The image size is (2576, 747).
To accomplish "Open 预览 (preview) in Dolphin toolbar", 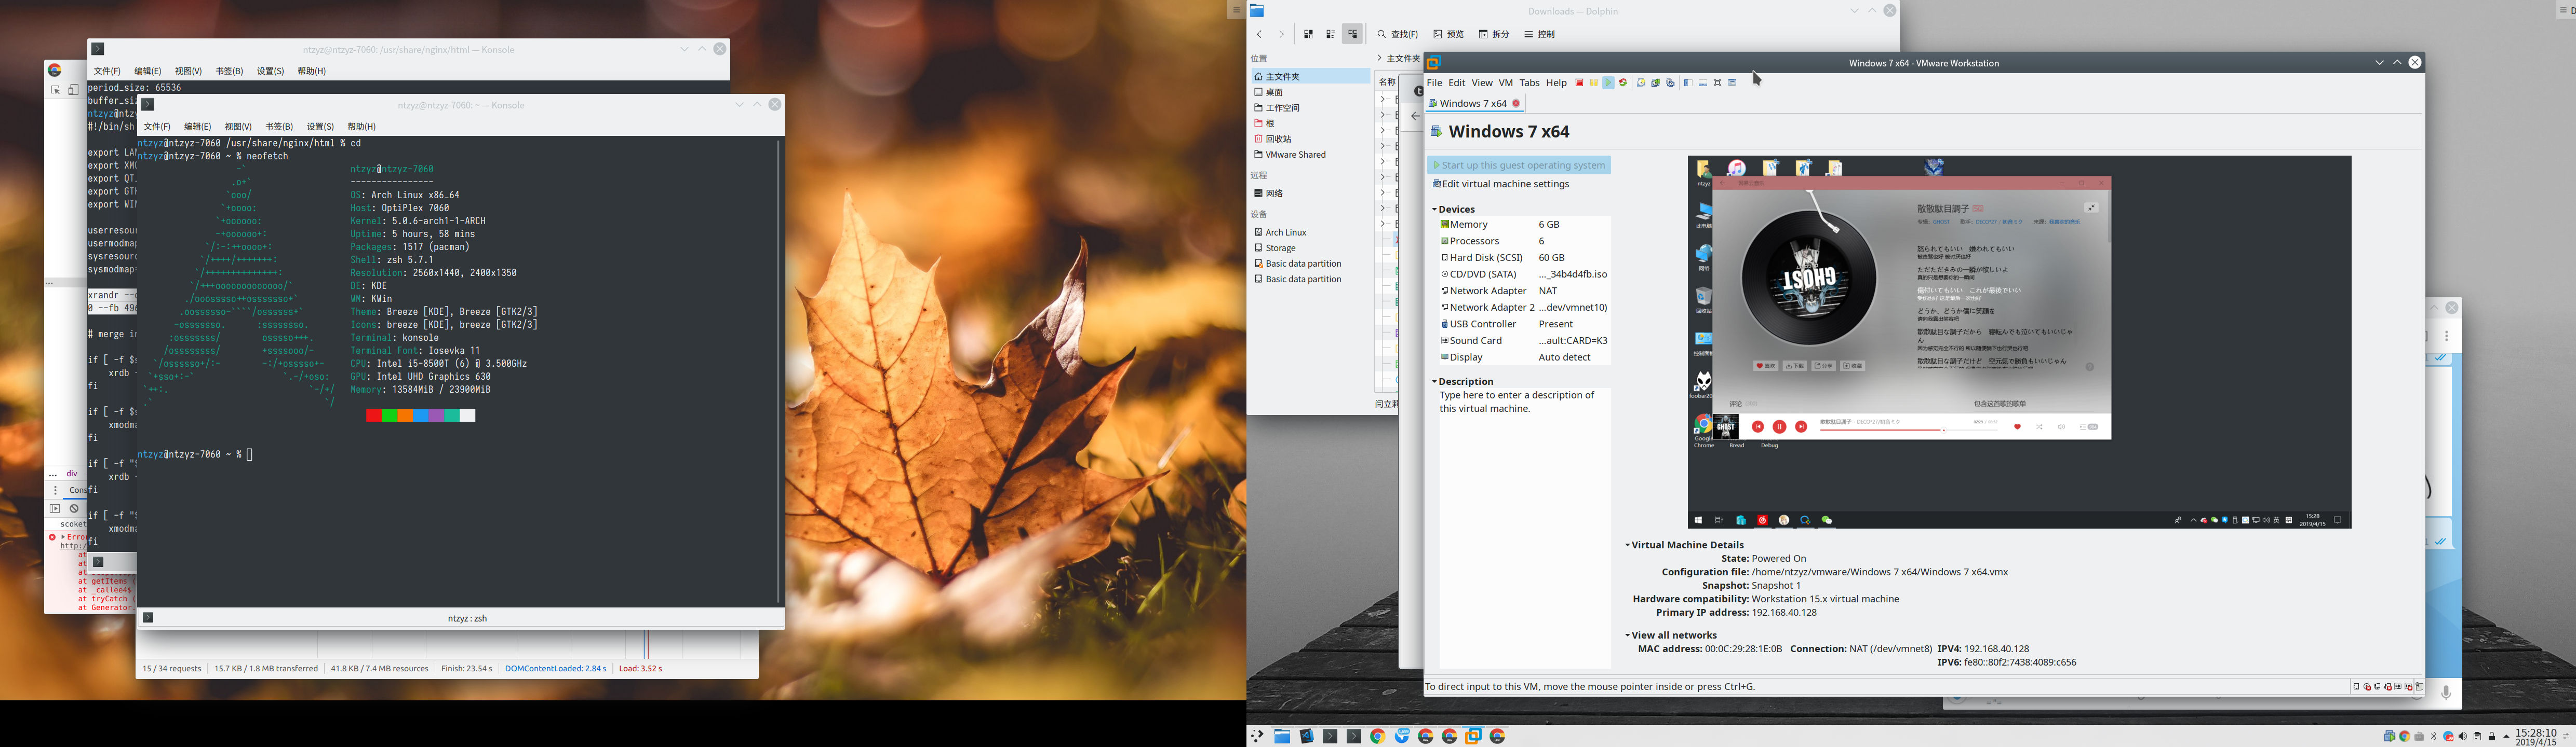I will (x=1448, y=34).
